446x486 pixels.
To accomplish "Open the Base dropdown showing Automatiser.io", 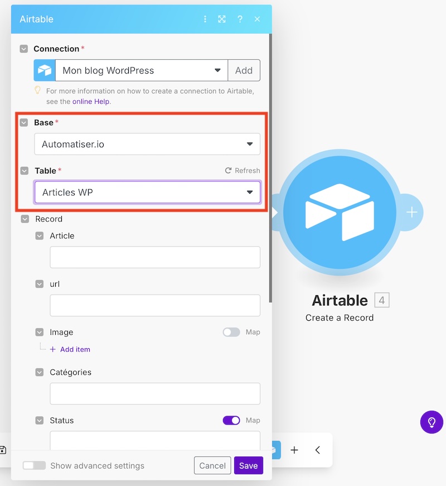I will (x=147, y=144).
